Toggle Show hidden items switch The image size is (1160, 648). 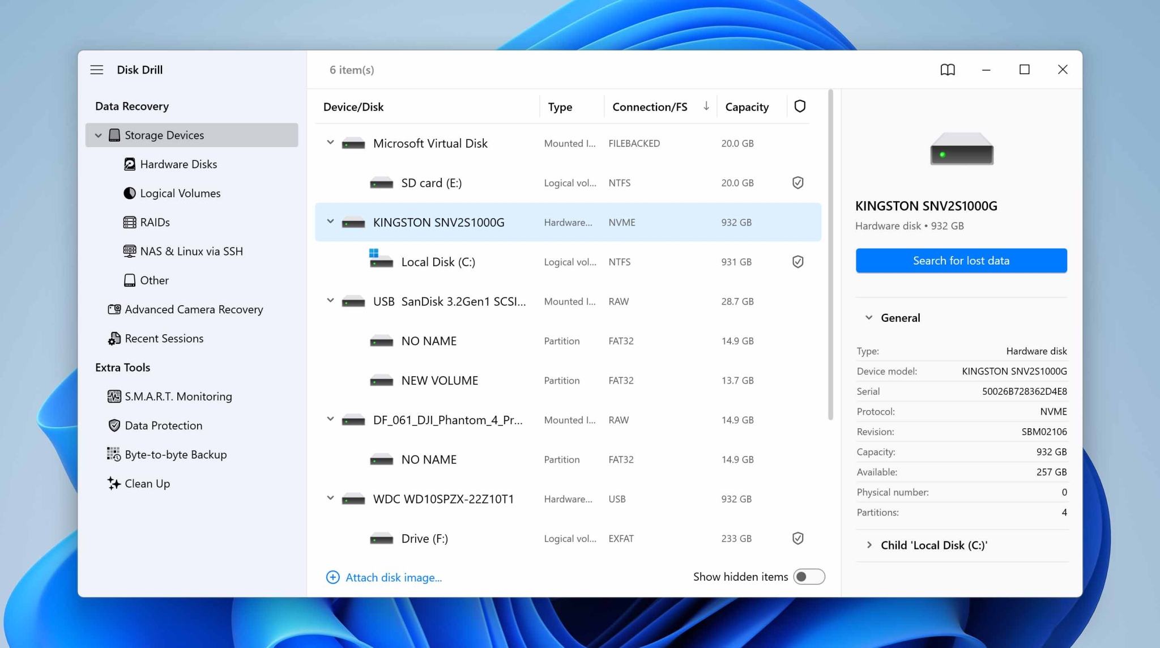click(x=808, y=577)
